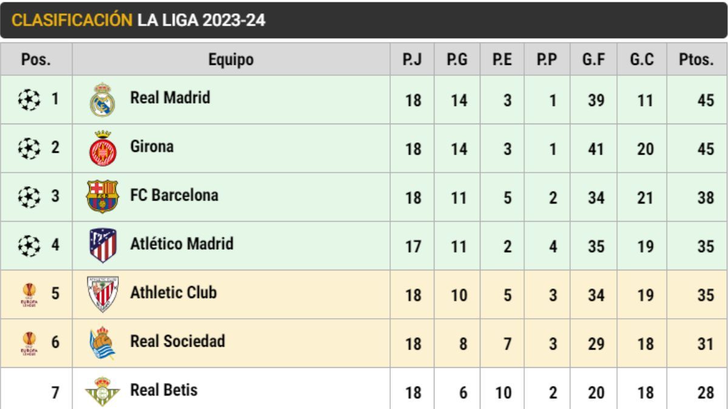The image size is (728, 409).
Task: Click Real Madrid's 45 points cell
Action: click(x=705, y=101)
